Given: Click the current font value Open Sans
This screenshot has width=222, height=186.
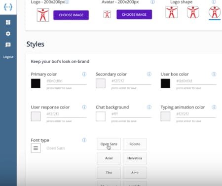Looking at the screenshot, I should 56,148.
